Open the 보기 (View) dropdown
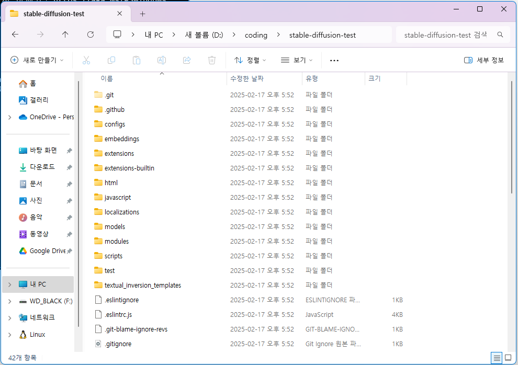This screenshot has height=365, width=518. pos(297,60)
